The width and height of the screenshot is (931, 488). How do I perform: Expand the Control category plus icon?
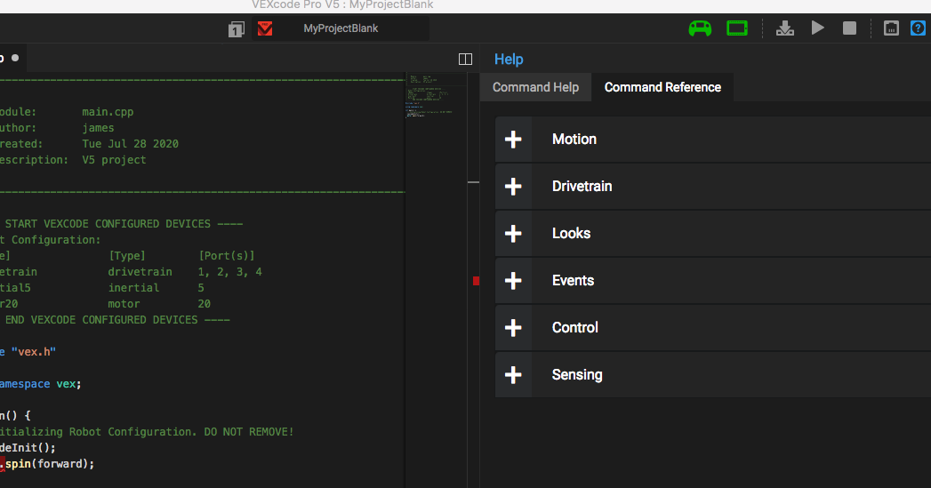(513, 328)
